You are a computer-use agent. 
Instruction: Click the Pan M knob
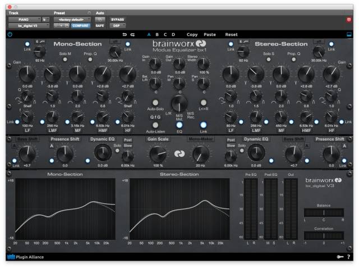(179, 84)
